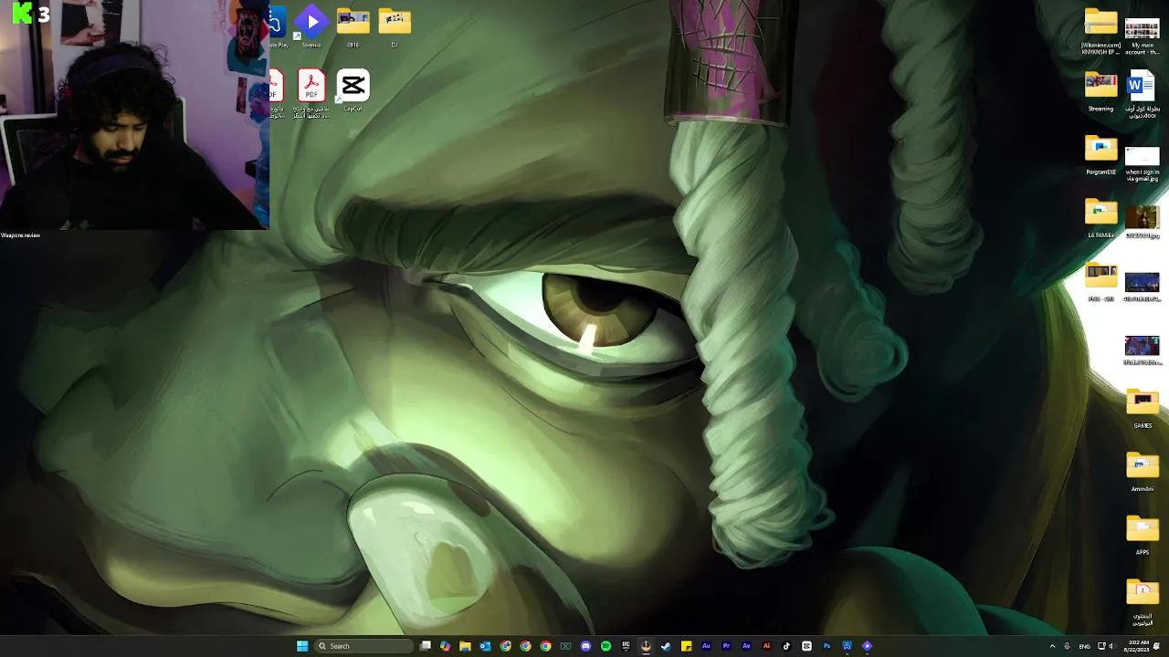Open CapCut from the taskbar
Image resolution: width=1169 pixels, height=657 pixels.
[806, 646]
